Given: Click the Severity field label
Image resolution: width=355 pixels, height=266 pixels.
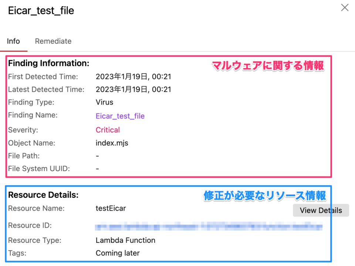Looking at the screenshot, I should (23, 130).
